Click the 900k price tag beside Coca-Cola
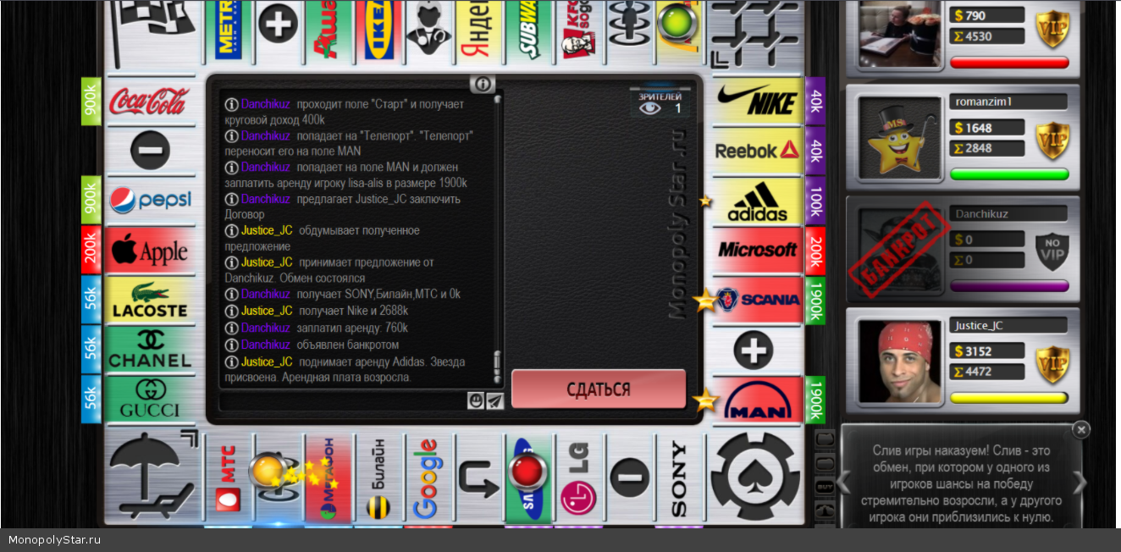Screen dimensions: 1121x552 pyautogui.click(x=91, y=102)
